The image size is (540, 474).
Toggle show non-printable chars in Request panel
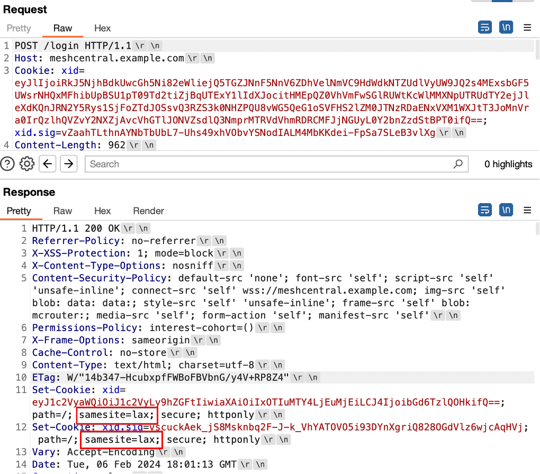(x=506, y=27)
